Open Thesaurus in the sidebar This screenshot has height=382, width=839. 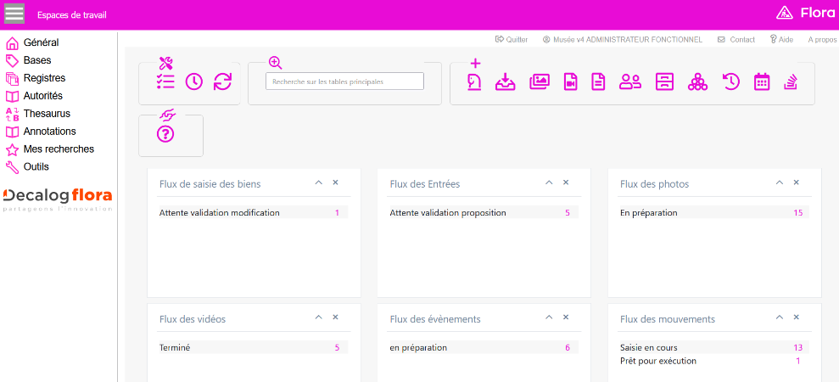(47, 114)
